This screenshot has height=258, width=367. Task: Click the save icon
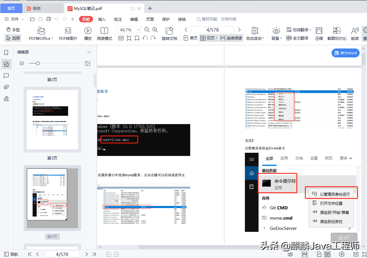(41, 19)
